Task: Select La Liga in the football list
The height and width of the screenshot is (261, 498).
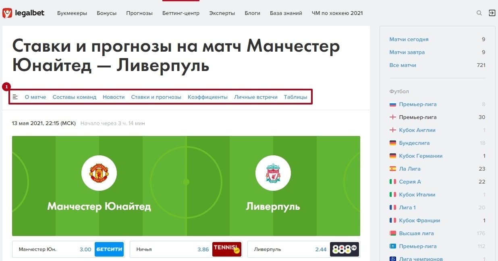Action: [x=410, y=169]
